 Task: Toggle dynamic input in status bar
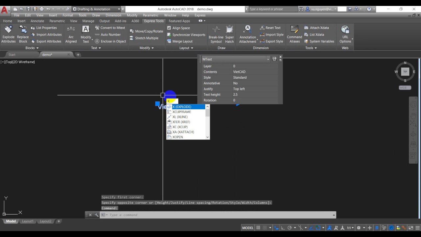[276, 228]
